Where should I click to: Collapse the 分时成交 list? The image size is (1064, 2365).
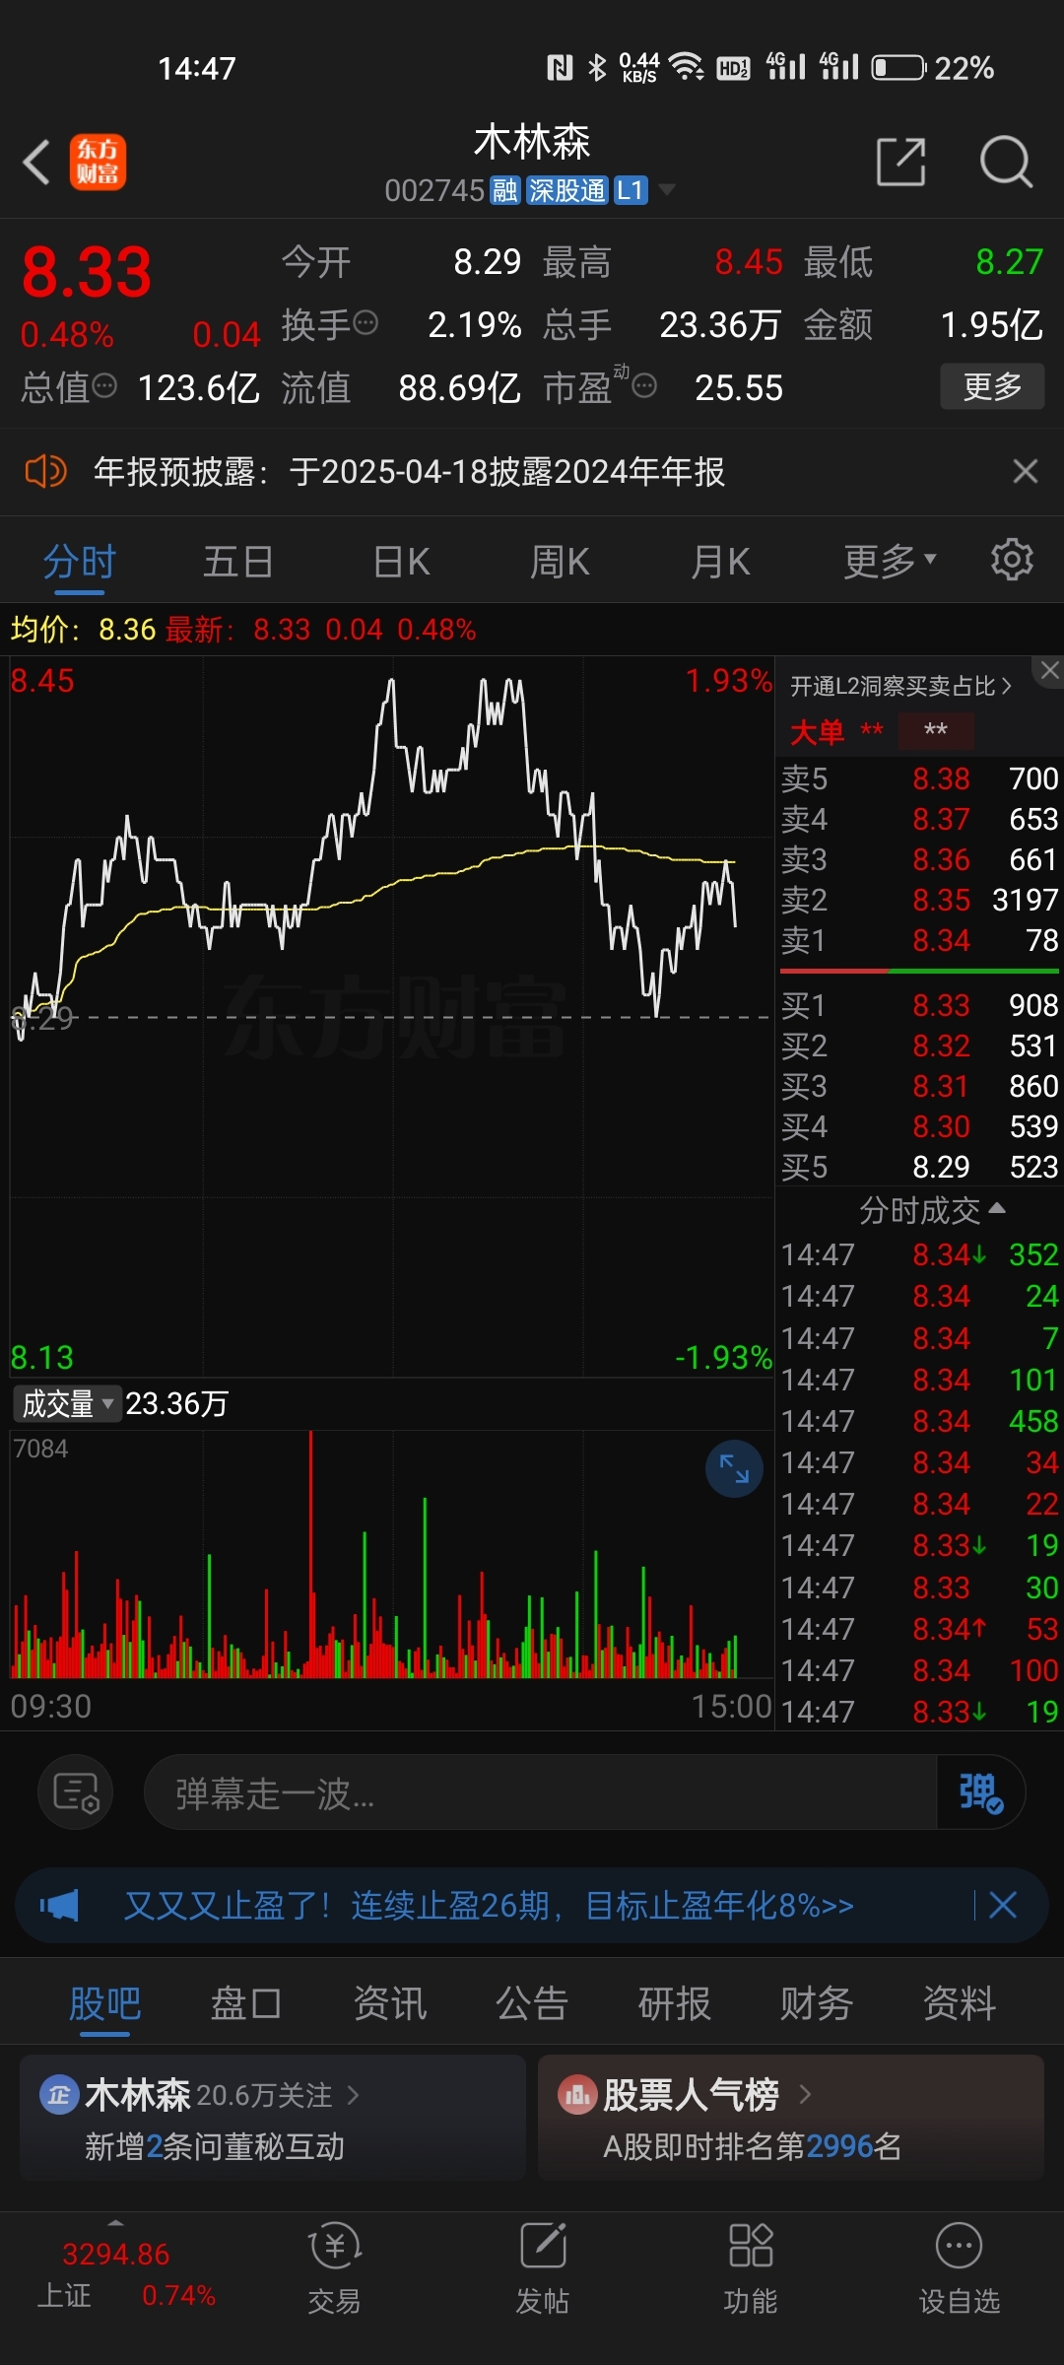click(931, 1210)
